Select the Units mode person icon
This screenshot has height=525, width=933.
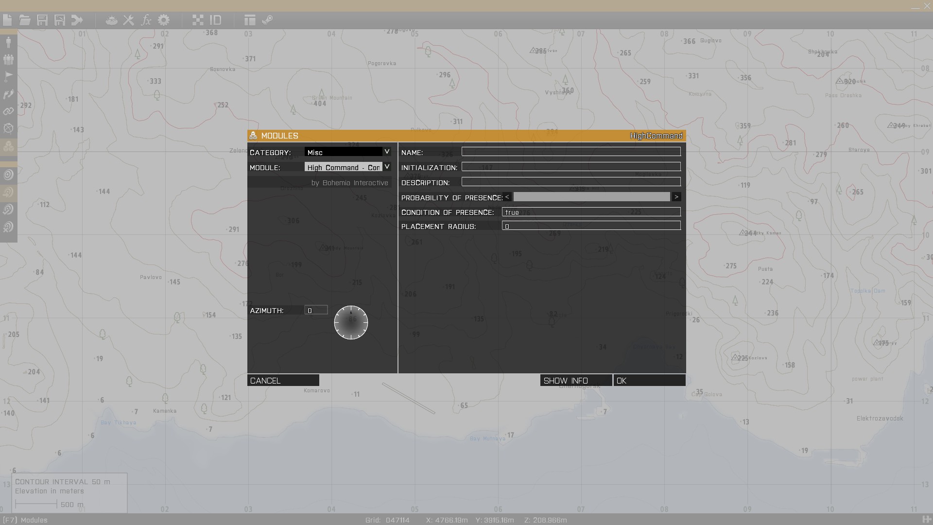8,42
